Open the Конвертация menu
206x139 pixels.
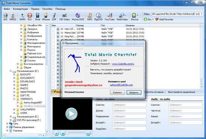tap(20, 9)
